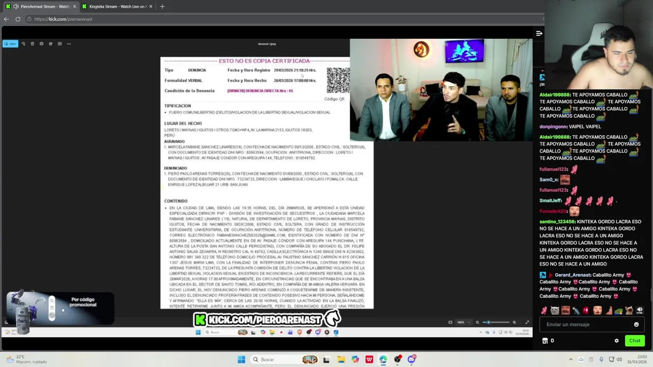653x367 pixels.
Task: Insert the screaming cat quick emote
Action: (629, 310)
